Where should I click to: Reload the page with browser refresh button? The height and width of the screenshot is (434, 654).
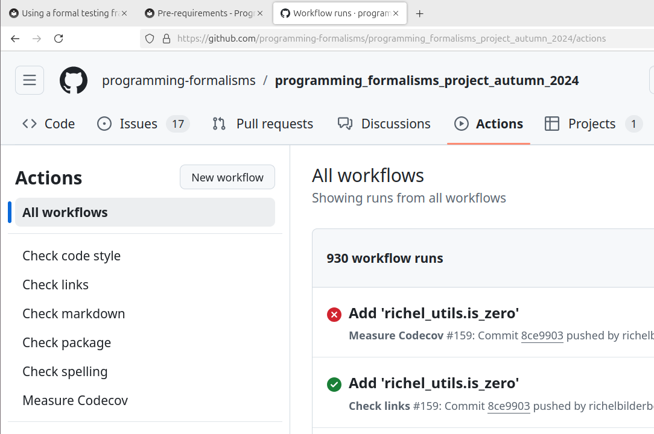(59, 39)
